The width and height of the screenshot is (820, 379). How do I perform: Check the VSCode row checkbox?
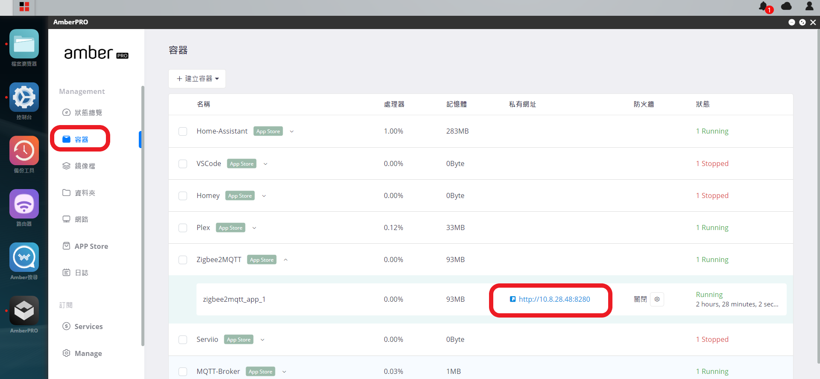tap(183, 164)
